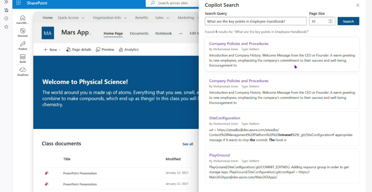The height and width of the screenshot is (192, 372).
Task: Open the PlayGround search result
Action: [219, 155]
